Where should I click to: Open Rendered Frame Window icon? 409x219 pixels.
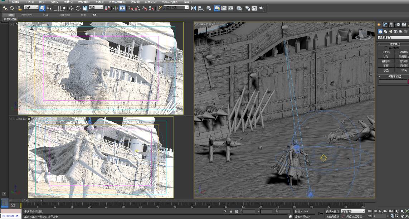tap(254, 8)
